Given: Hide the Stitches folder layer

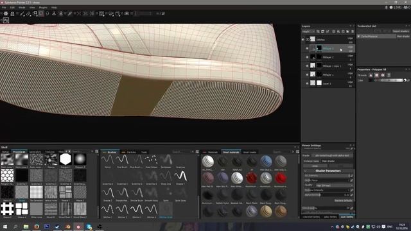Looking at the screenshot, I should pos(303,40).
